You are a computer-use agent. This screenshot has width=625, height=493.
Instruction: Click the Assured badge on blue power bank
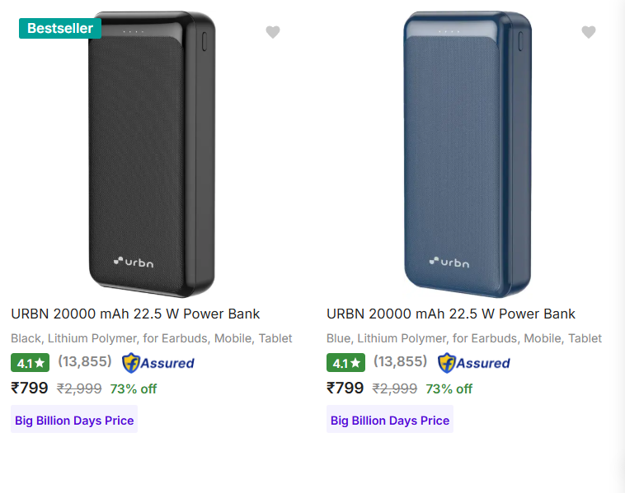pyautogui.click(x=474, y=362)
